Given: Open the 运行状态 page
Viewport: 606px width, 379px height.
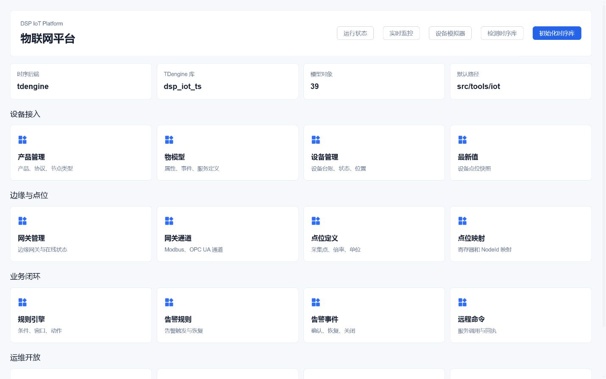Looking at the screenshot, I should coord(355,33).
